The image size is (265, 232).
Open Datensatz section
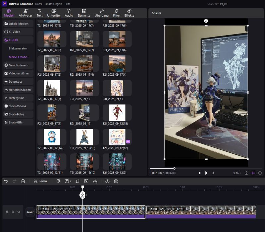tap(19, 81)
